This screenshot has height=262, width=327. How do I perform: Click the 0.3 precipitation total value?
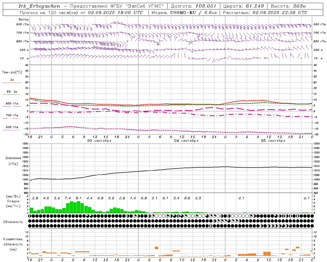pyautogui.click(x=198, y=198)
